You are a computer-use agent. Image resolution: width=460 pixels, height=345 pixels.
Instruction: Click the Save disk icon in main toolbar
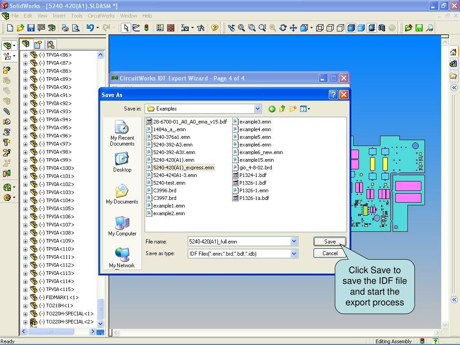click(31, 28)
